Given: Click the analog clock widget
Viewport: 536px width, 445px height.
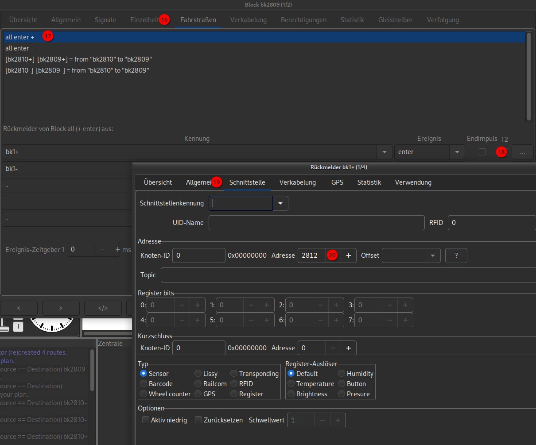Looking at the screenshot, I should (x=51, y=325).
